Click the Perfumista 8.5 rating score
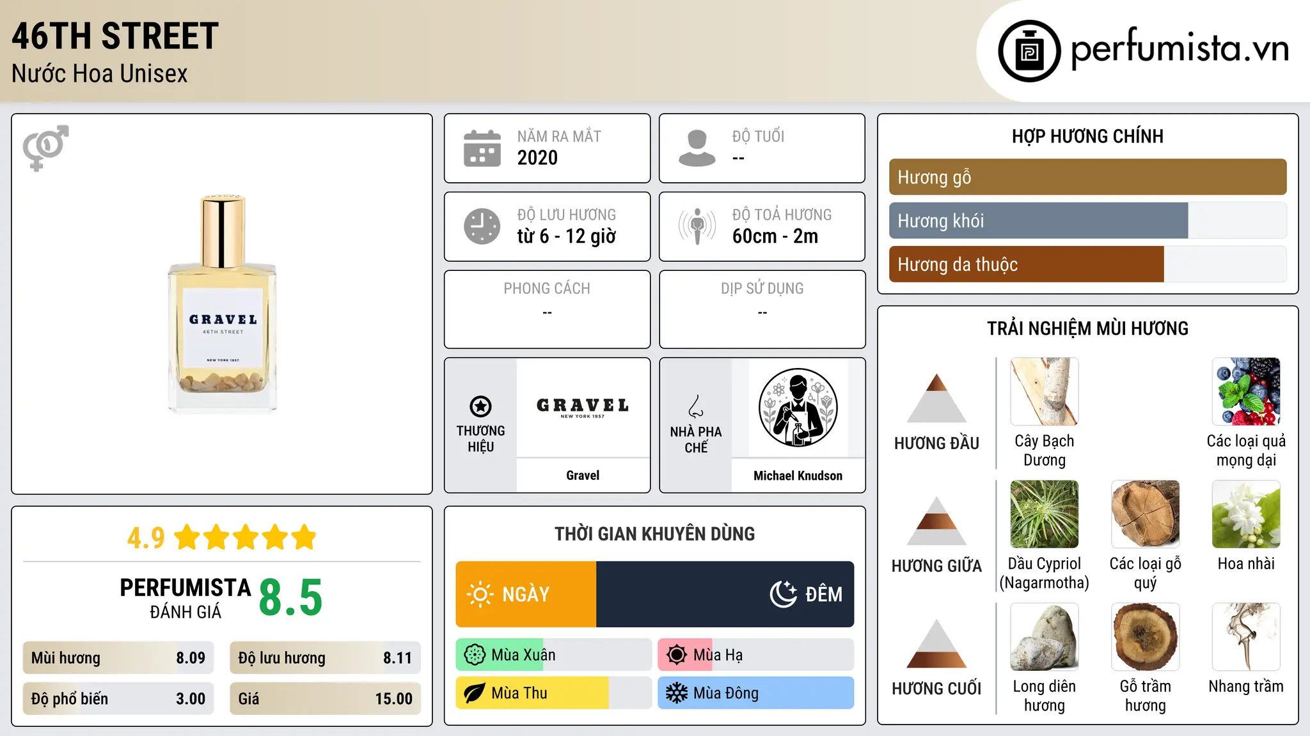This screenshot has width=1310, height=736. coord(290,597)
